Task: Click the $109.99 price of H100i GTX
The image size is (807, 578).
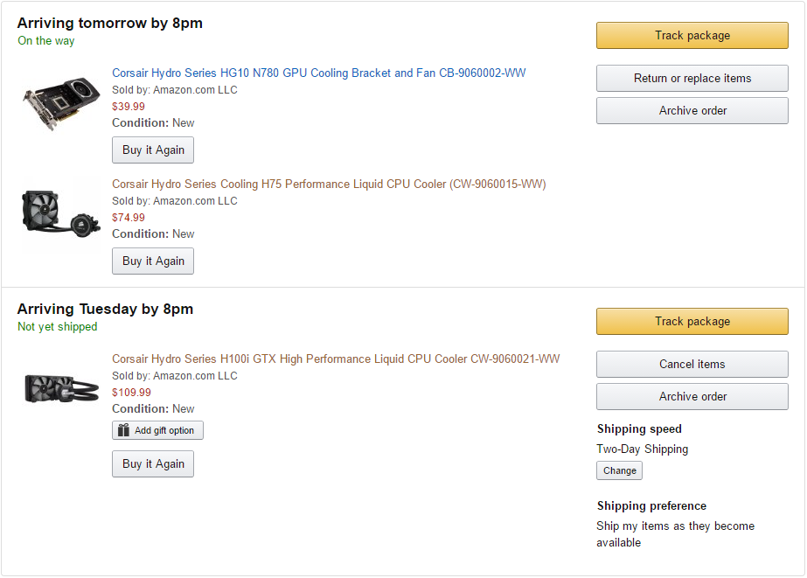Action: click(131, 393)
